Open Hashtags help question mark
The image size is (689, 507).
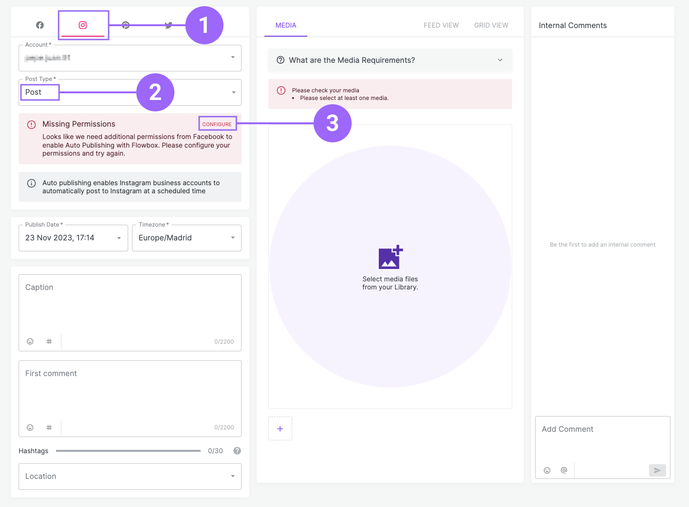(237, 451)
